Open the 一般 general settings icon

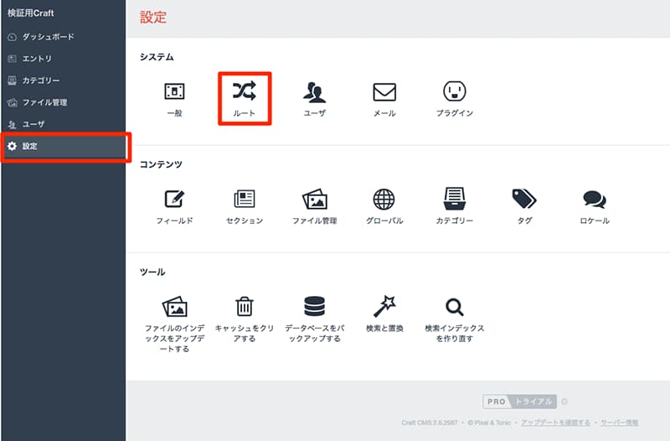pyautogui.click(x=174, y=91)
